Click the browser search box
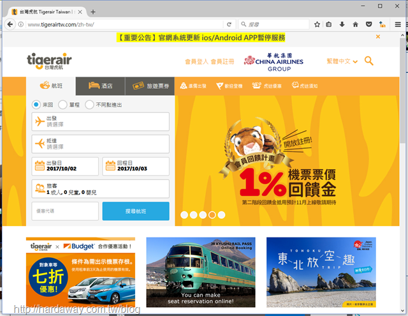This screenshot has width=408, height=316. [273, 24]
